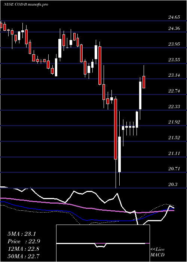
Task: Click the 22.74 price axis label
Action: coord(174,91)
